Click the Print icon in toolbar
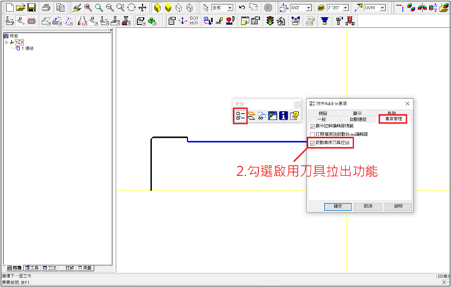Screen dimensions: 451x287 click(x=46, y=7)
